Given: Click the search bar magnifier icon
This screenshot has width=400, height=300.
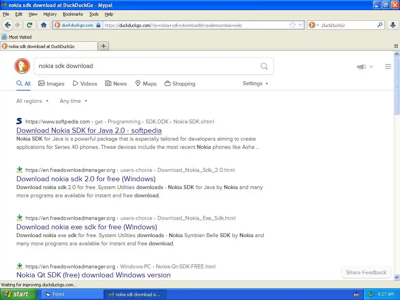Looking at the screenshot, I should tap(380, 25).
